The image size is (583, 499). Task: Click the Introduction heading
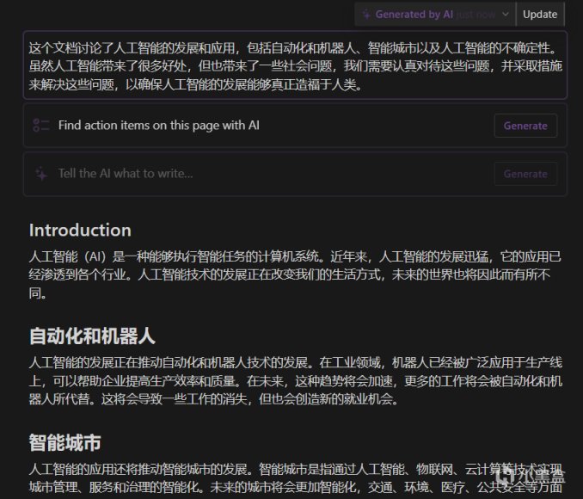80,230
